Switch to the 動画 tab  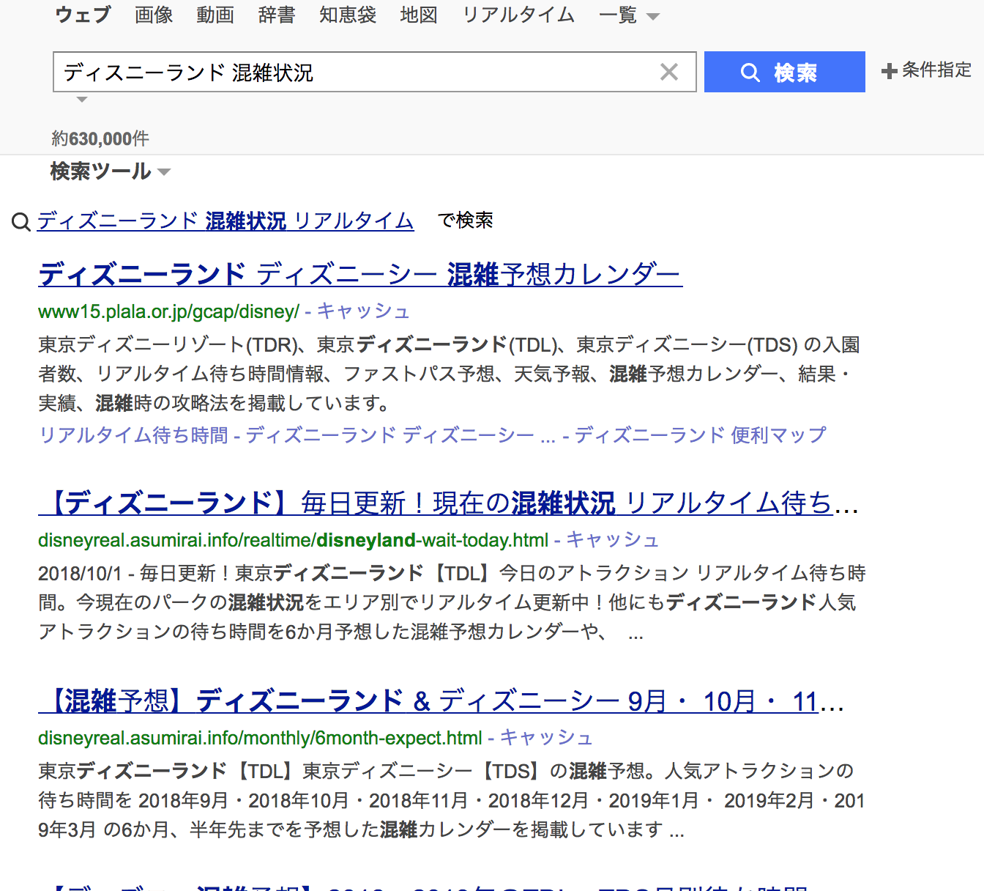[x=215, y=15]
